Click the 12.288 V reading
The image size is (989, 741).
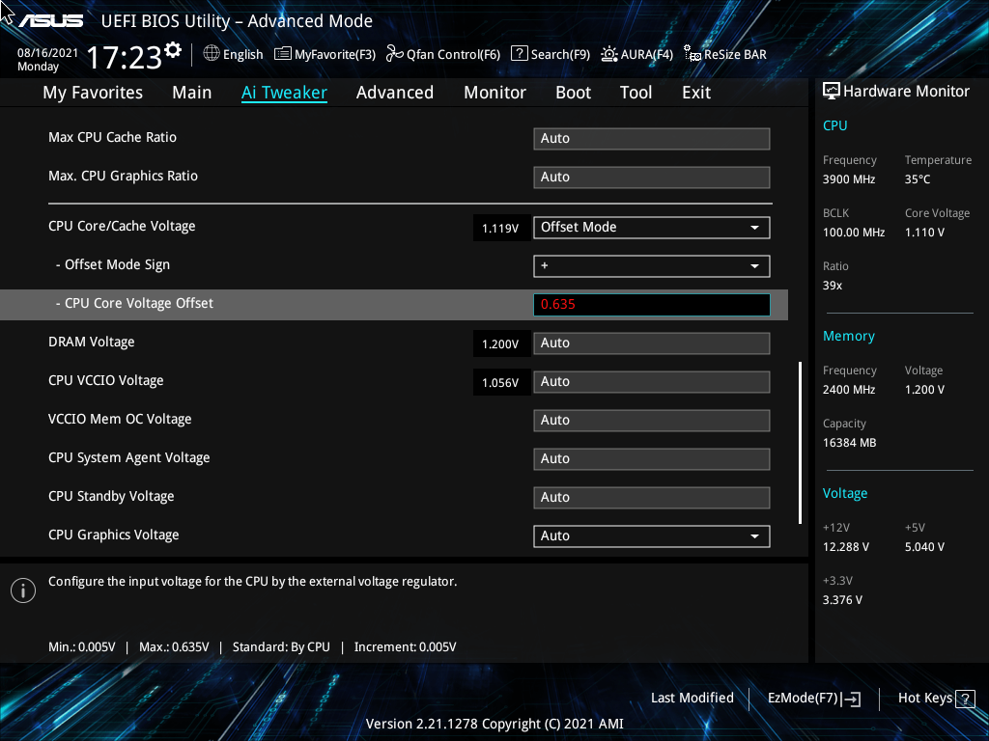[x=846, y=547]
